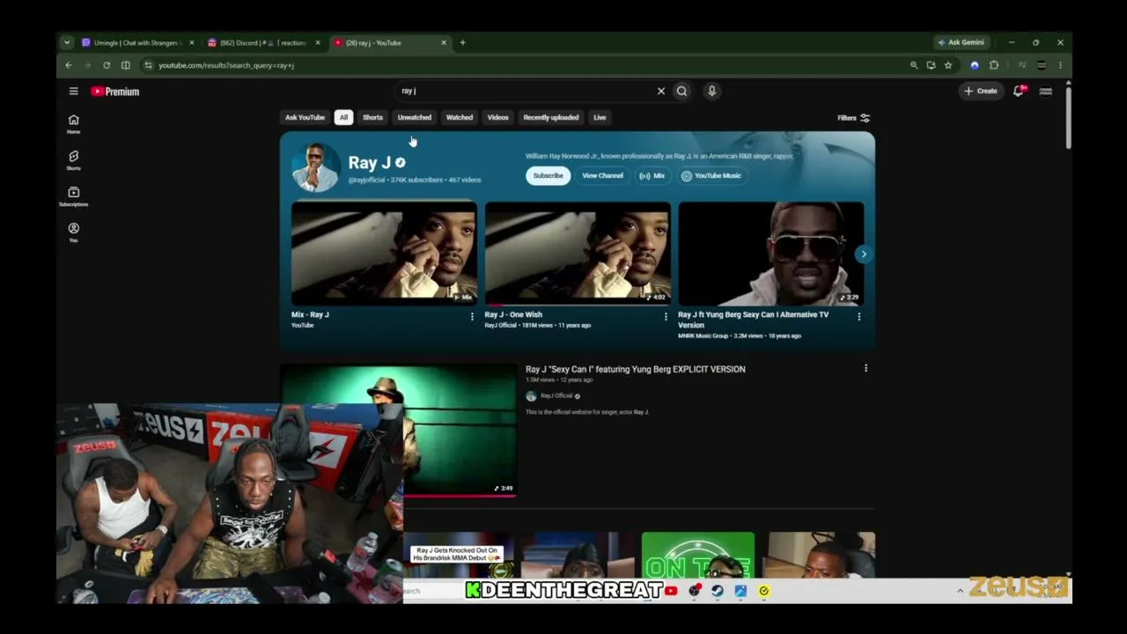
Task: Open the blue photo app in taskbar
Action: click(x=740, y=591)
